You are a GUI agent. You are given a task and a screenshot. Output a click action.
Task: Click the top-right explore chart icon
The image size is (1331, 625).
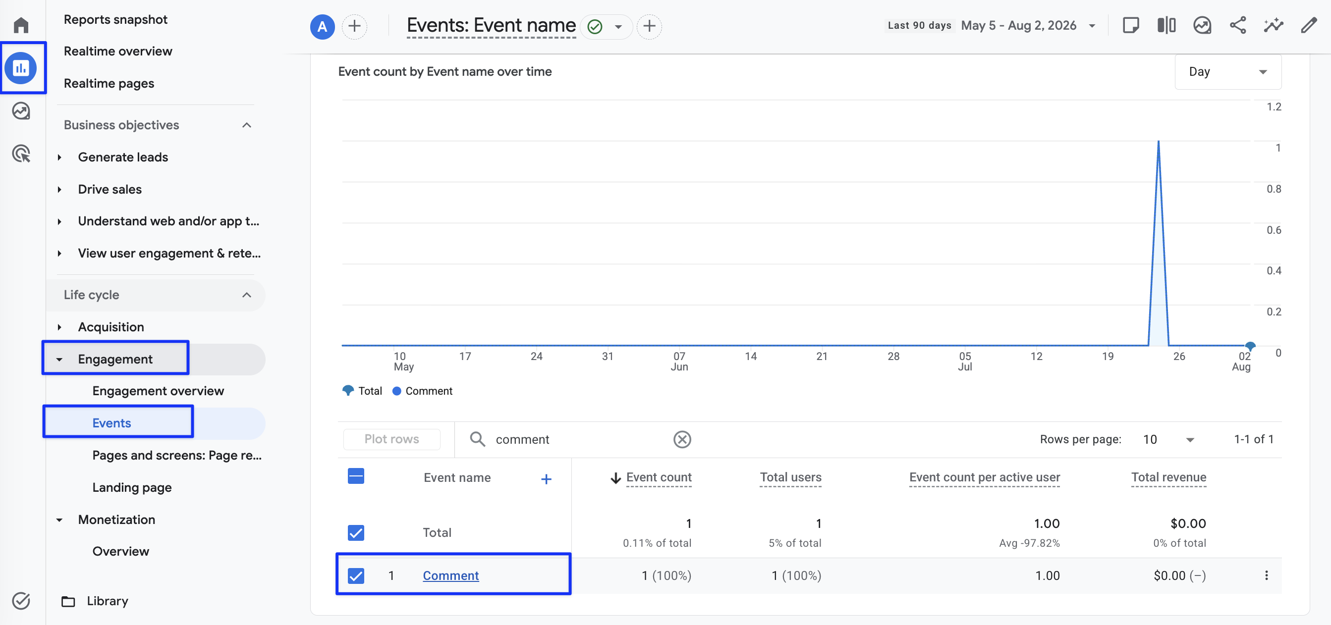(x=1202, y=25)
